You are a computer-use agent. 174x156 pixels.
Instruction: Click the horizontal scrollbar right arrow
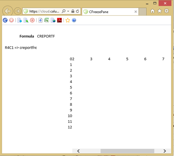165,151
